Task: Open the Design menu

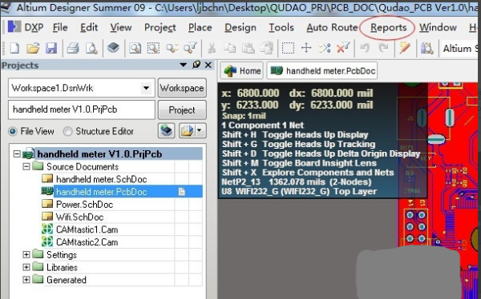Action: [x=240, y=27]
